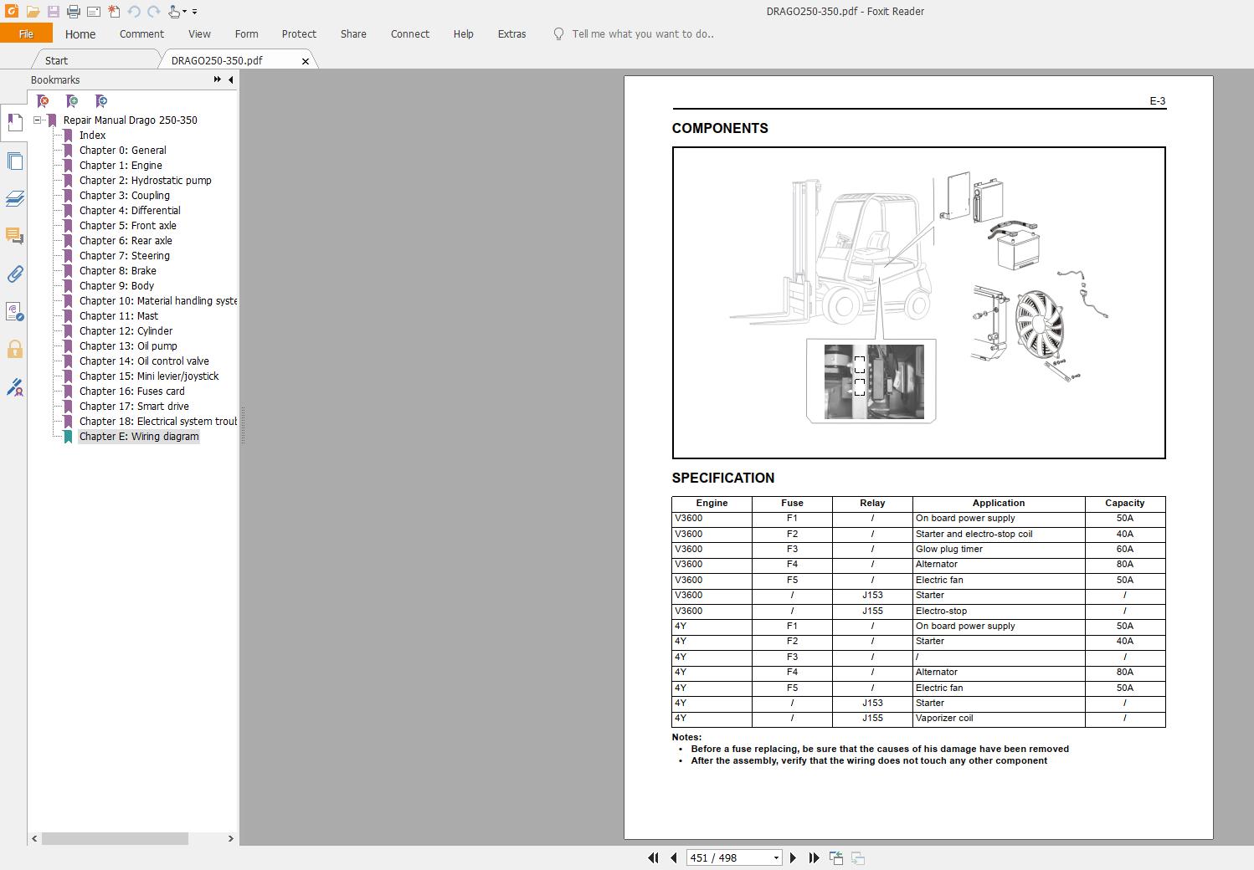Open the Comment ribbon tab
This screenshot has height=870, width=1254.
click(x=141, y=34)
